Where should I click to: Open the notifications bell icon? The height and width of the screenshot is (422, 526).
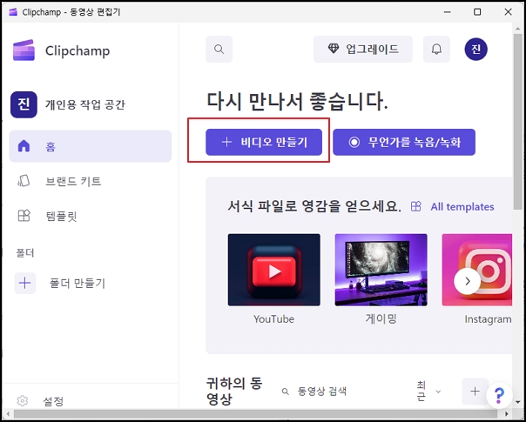(436, 50)
